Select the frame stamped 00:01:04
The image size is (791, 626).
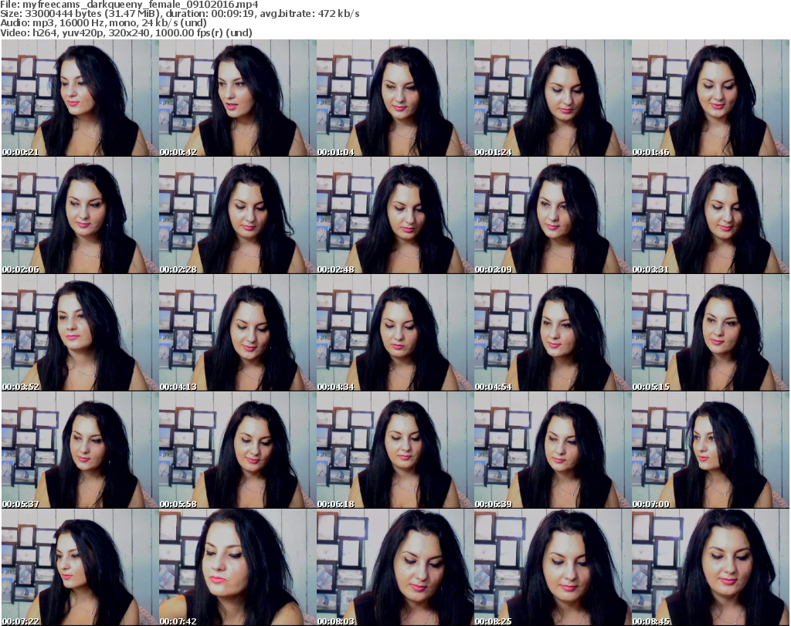point(395,98)
